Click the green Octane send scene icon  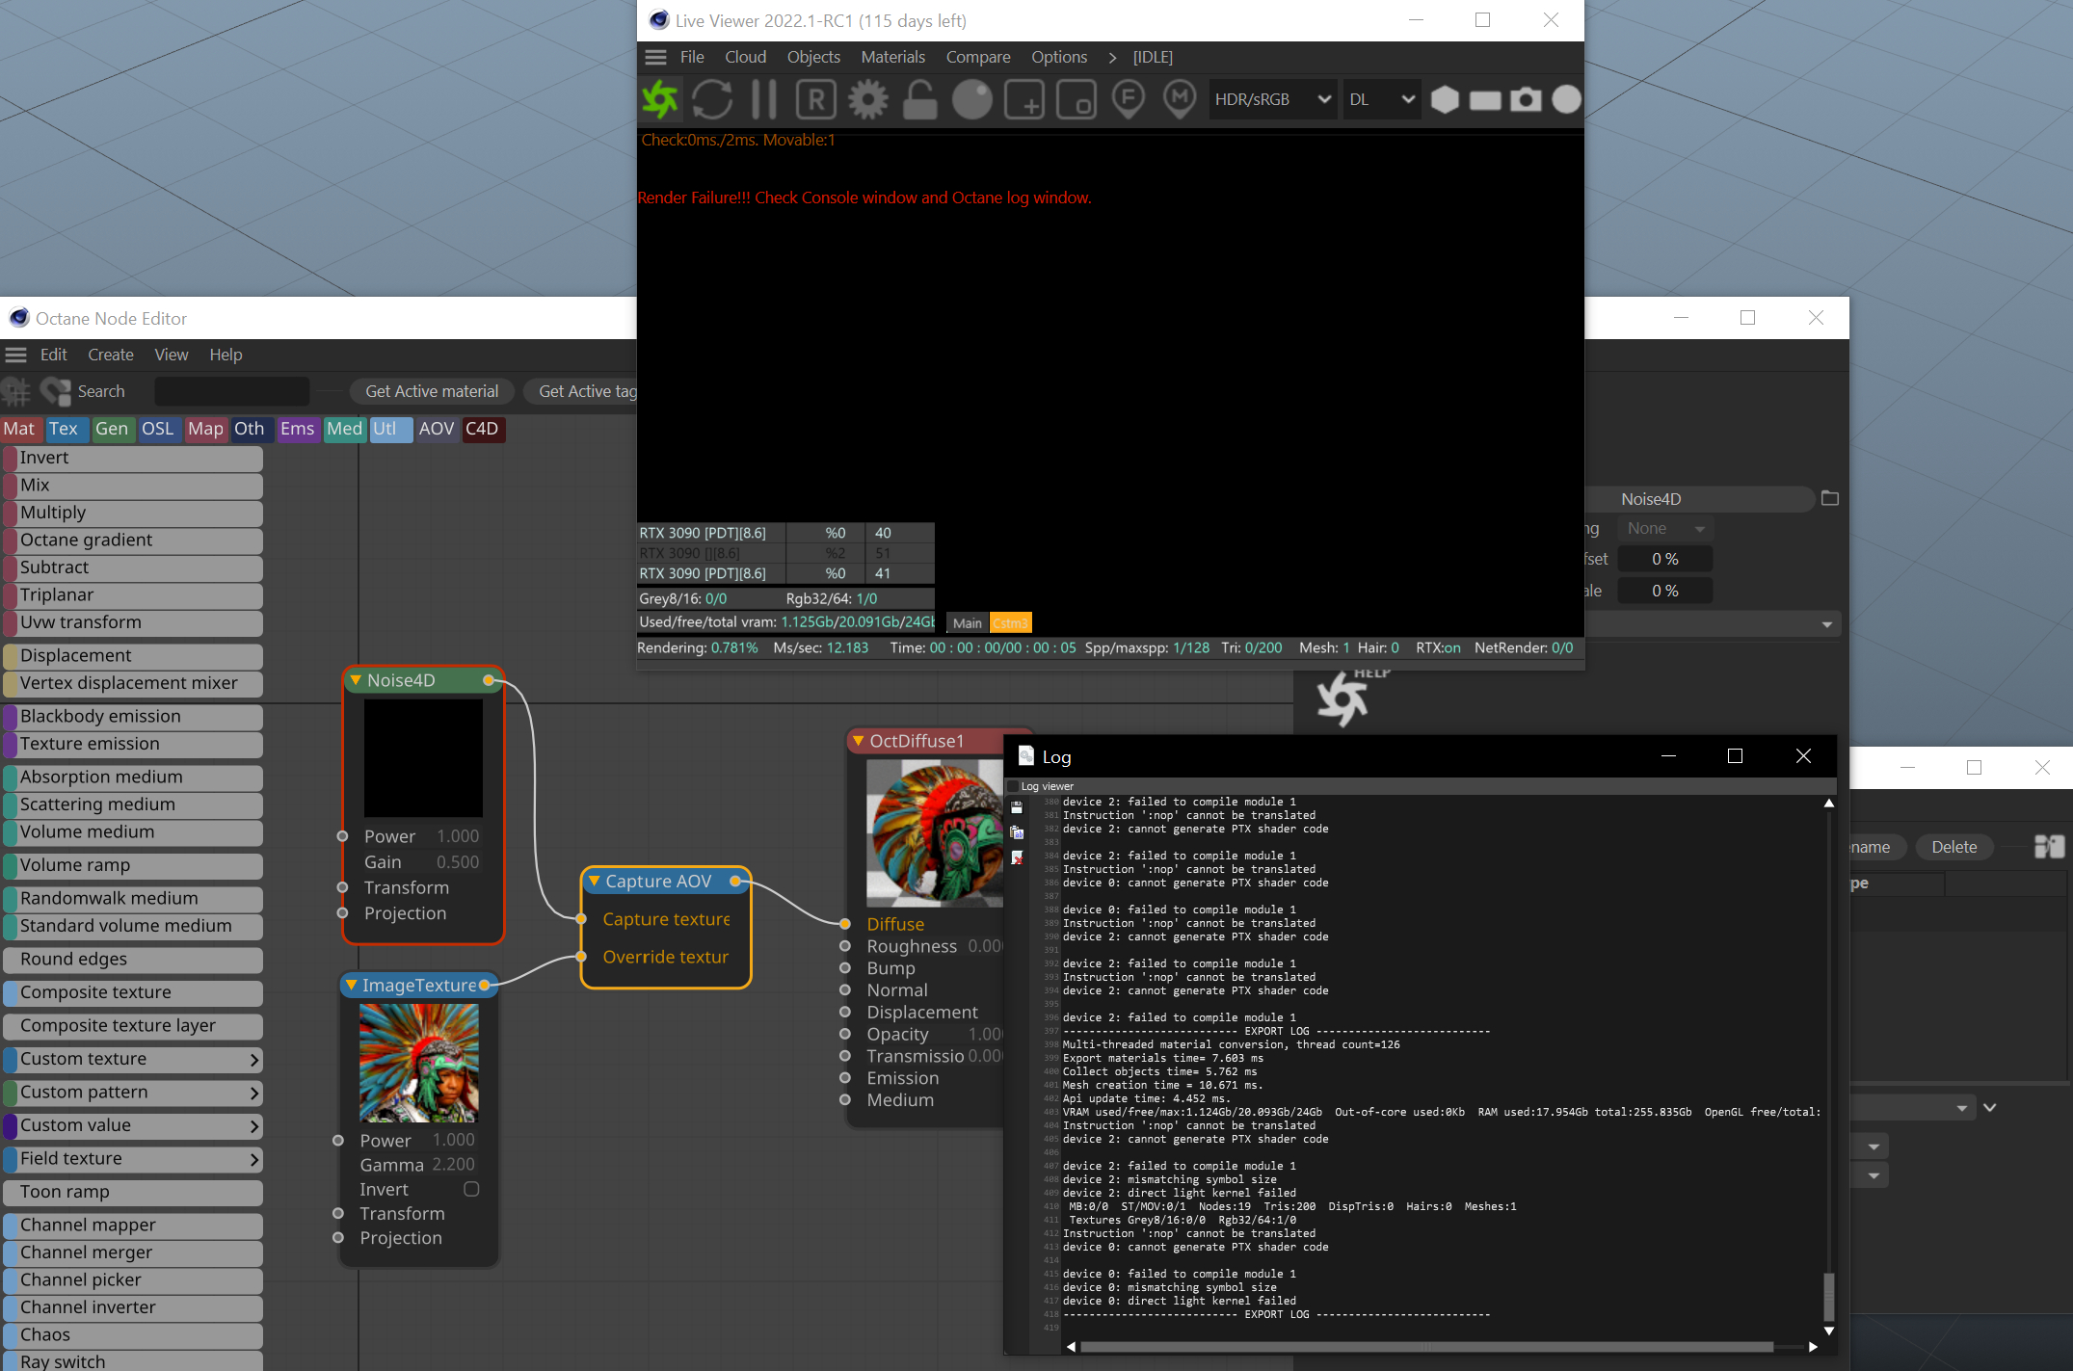click(x=661, y=99)
